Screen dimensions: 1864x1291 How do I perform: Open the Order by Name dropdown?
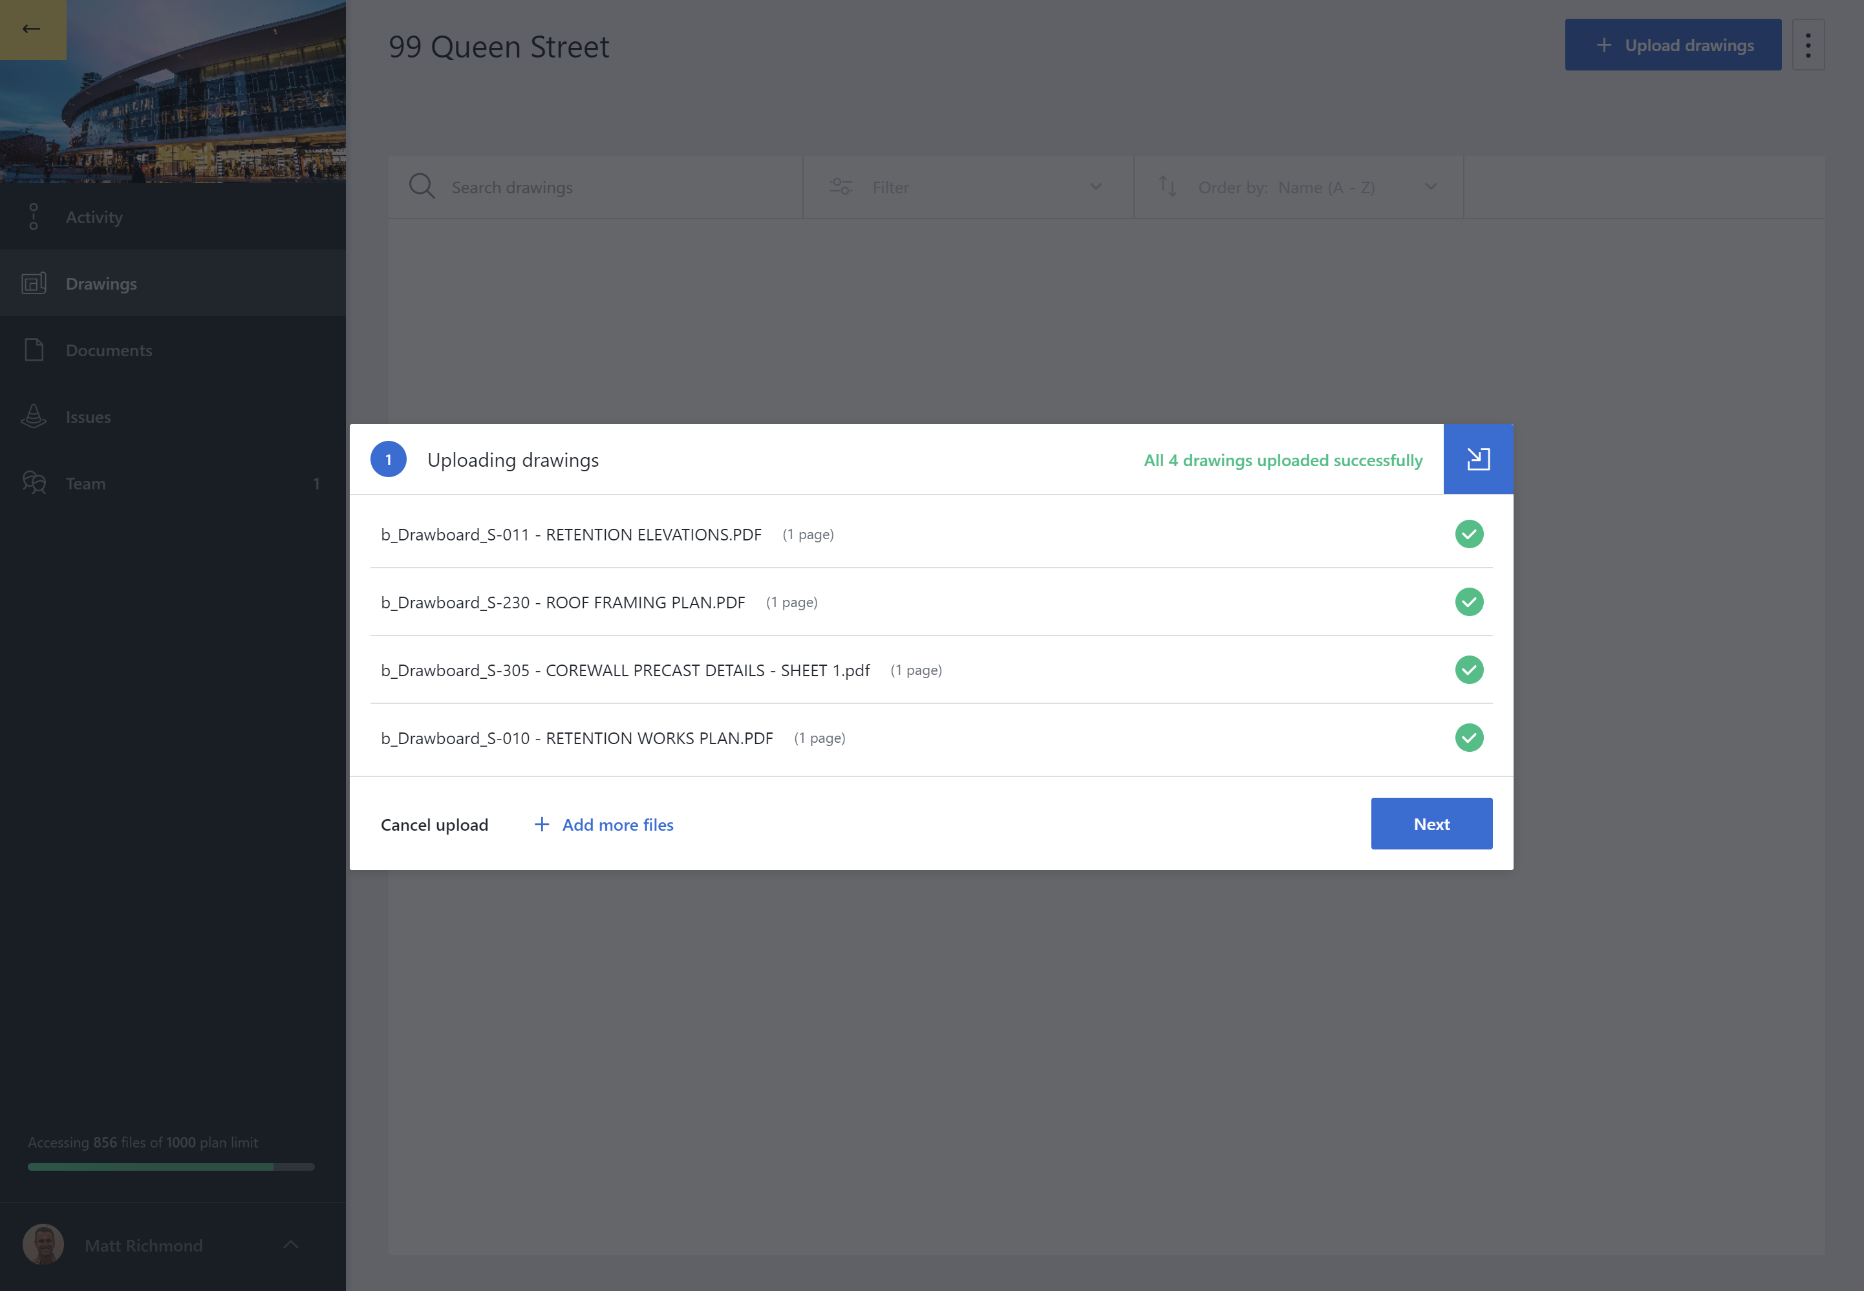pos(1298,187)
